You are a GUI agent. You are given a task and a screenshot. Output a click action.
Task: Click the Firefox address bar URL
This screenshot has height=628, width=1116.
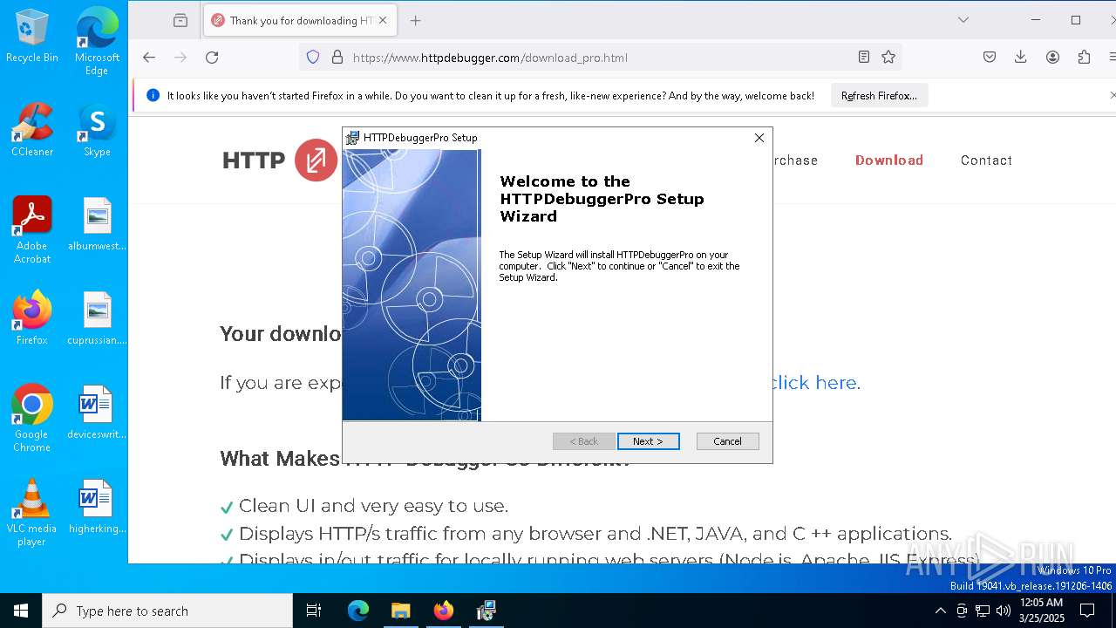coord(490,58)
